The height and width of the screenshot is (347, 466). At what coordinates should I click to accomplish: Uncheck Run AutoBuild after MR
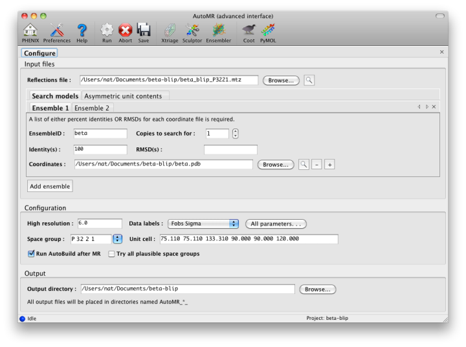click(32, 254)
